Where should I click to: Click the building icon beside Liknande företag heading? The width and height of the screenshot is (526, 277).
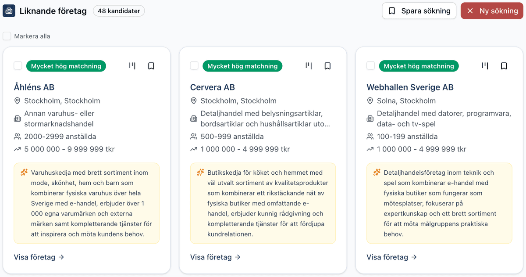[9, 11]
